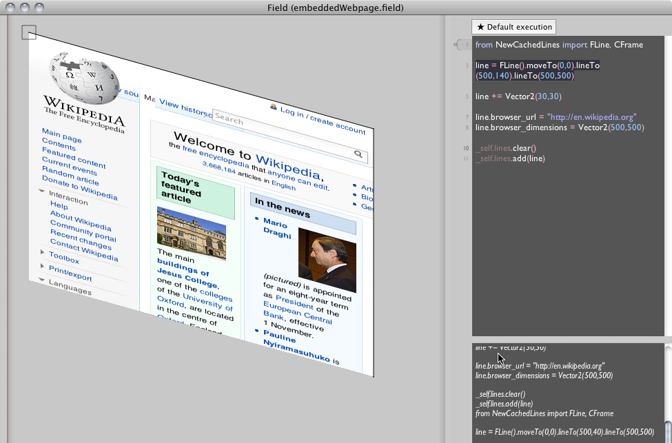672x443 pixels.
Task: Follow the Recent changes link
Action: pos(82,238)
